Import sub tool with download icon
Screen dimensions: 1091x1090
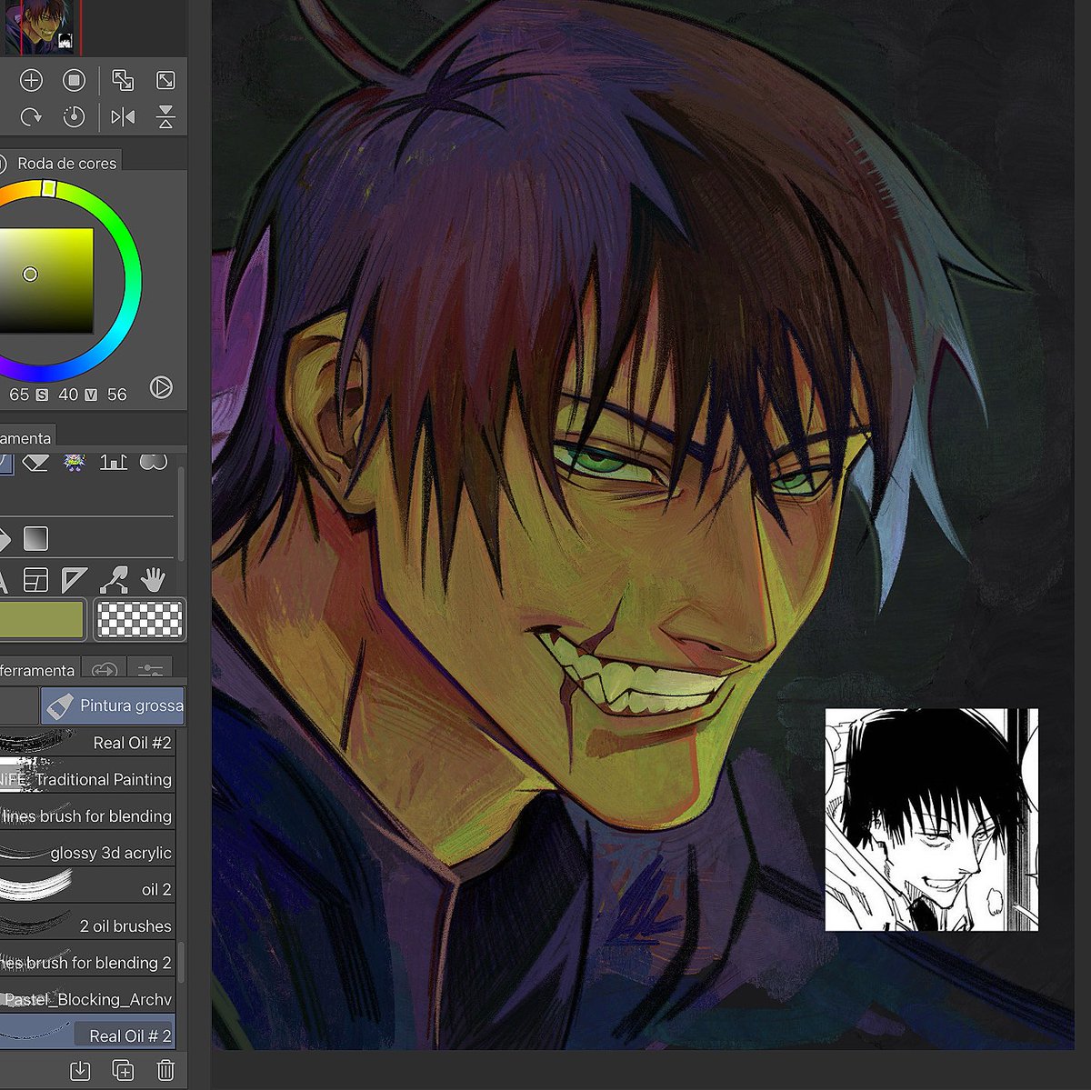[80, 1070]
